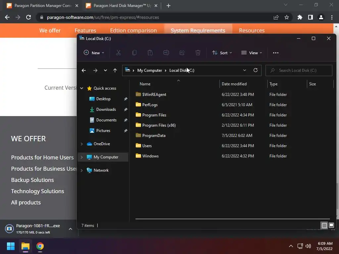This screenshot has height=254, width=339.
Task: Reload the Chrome page
Action: coord(28,17)
